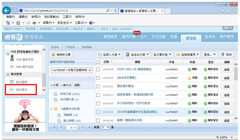Click the article list scrollbar up arrow

coord(236,64)
